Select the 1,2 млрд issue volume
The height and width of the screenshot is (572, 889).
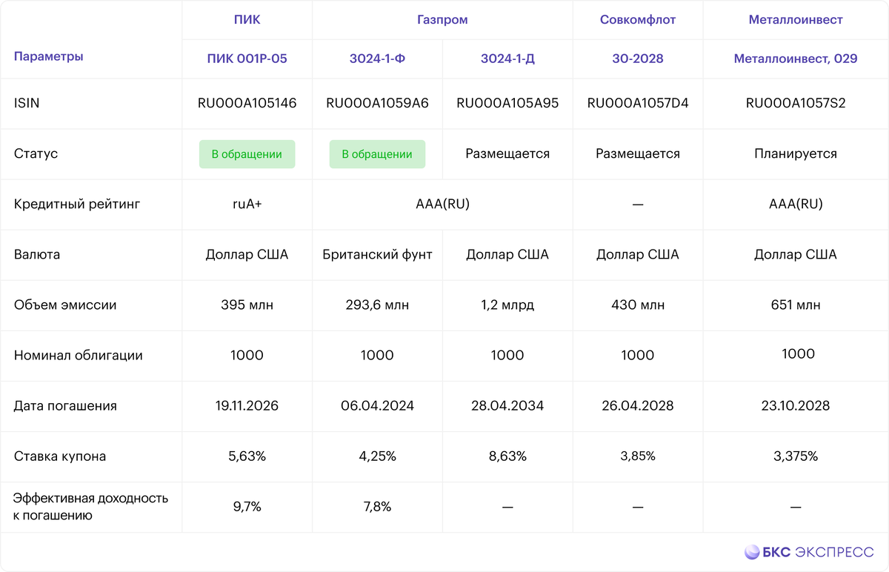click(507, 305)
